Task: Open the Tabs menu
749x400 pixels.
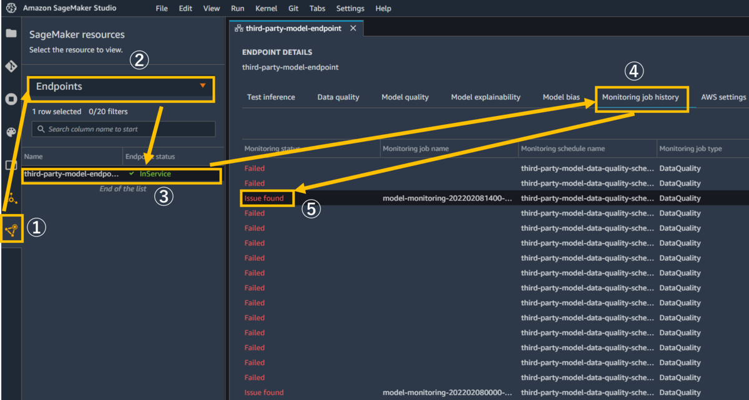Action: [x=317, y=9]
